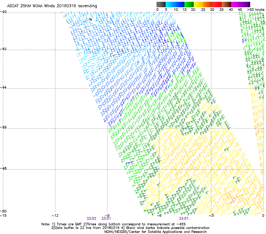This screenshot has width=266, height=234.
Task: Pick the green 15-20 knots color bar segment
Action: pyautogui.click(x=189, y=4)
